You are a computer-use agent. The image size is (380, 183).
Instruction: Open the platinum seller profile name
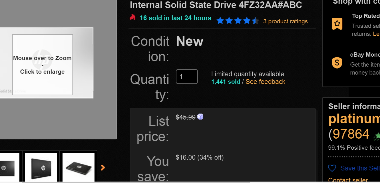tap(354, 119)
